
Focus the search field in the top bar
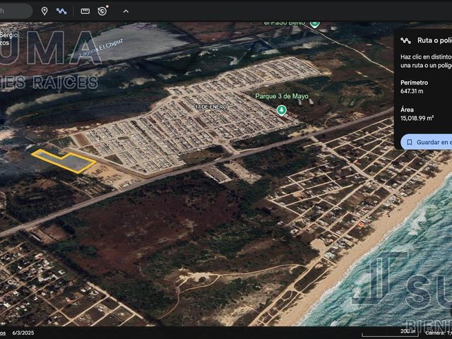[x=16, y=11]
